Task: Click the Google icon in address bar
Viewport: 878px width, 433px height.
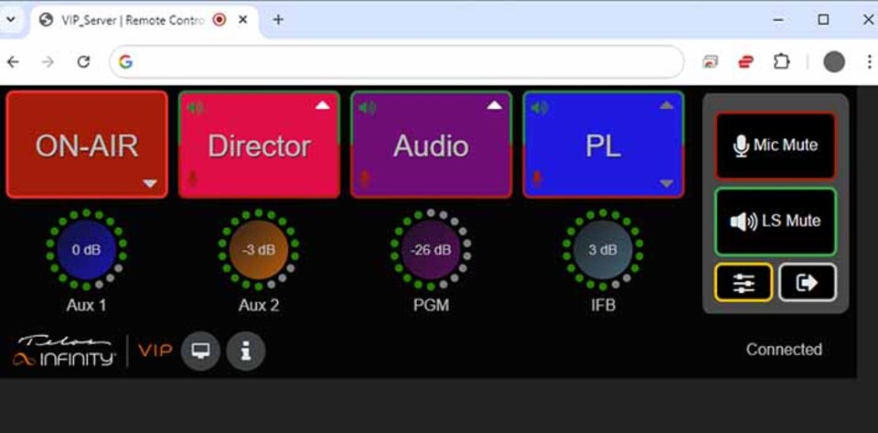Action: [126, 61]
